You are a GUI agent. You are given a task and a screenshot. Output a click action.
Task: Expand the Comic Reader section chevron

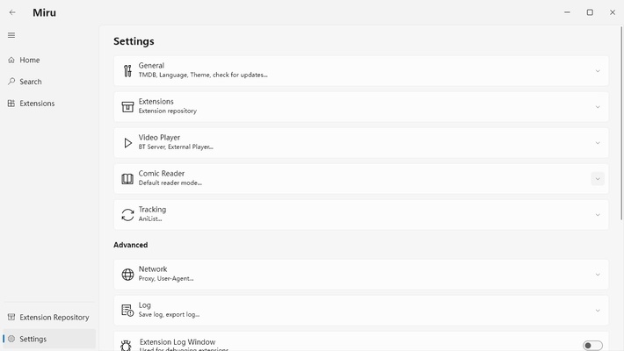point(598,179)
